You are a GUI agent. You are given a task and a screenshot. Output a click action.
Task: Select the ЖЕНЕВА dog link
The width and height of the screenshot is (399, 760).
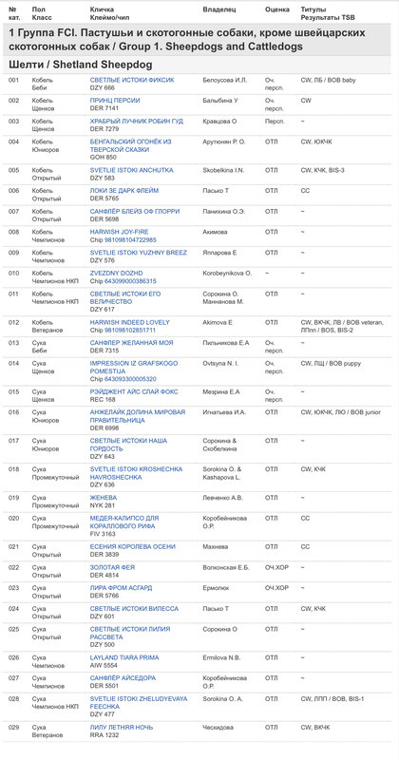tap(104, 498)
